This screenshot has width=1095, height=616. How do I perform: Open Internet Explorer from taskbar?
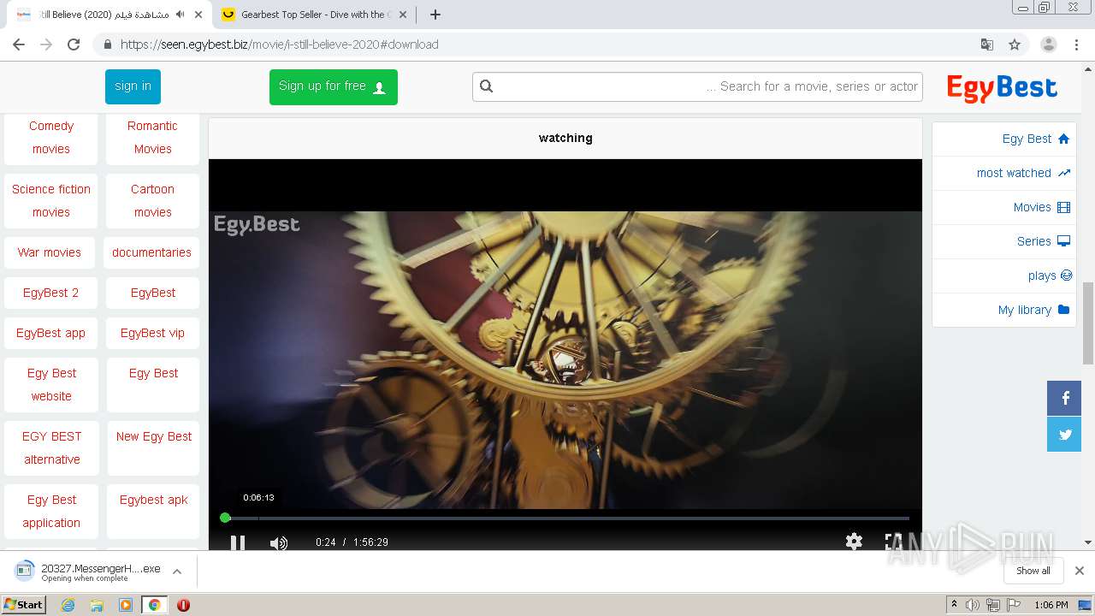(68, 605)
